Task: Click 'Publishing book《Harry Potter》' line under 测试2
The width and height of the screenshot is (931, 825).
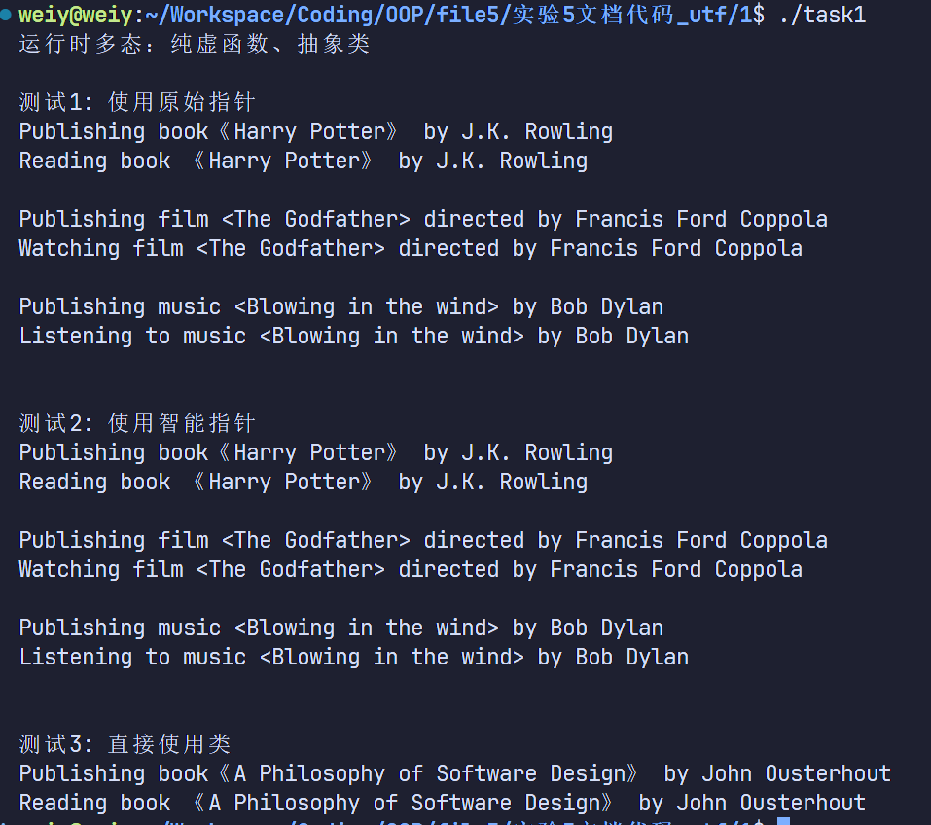Action: [316, 452]
